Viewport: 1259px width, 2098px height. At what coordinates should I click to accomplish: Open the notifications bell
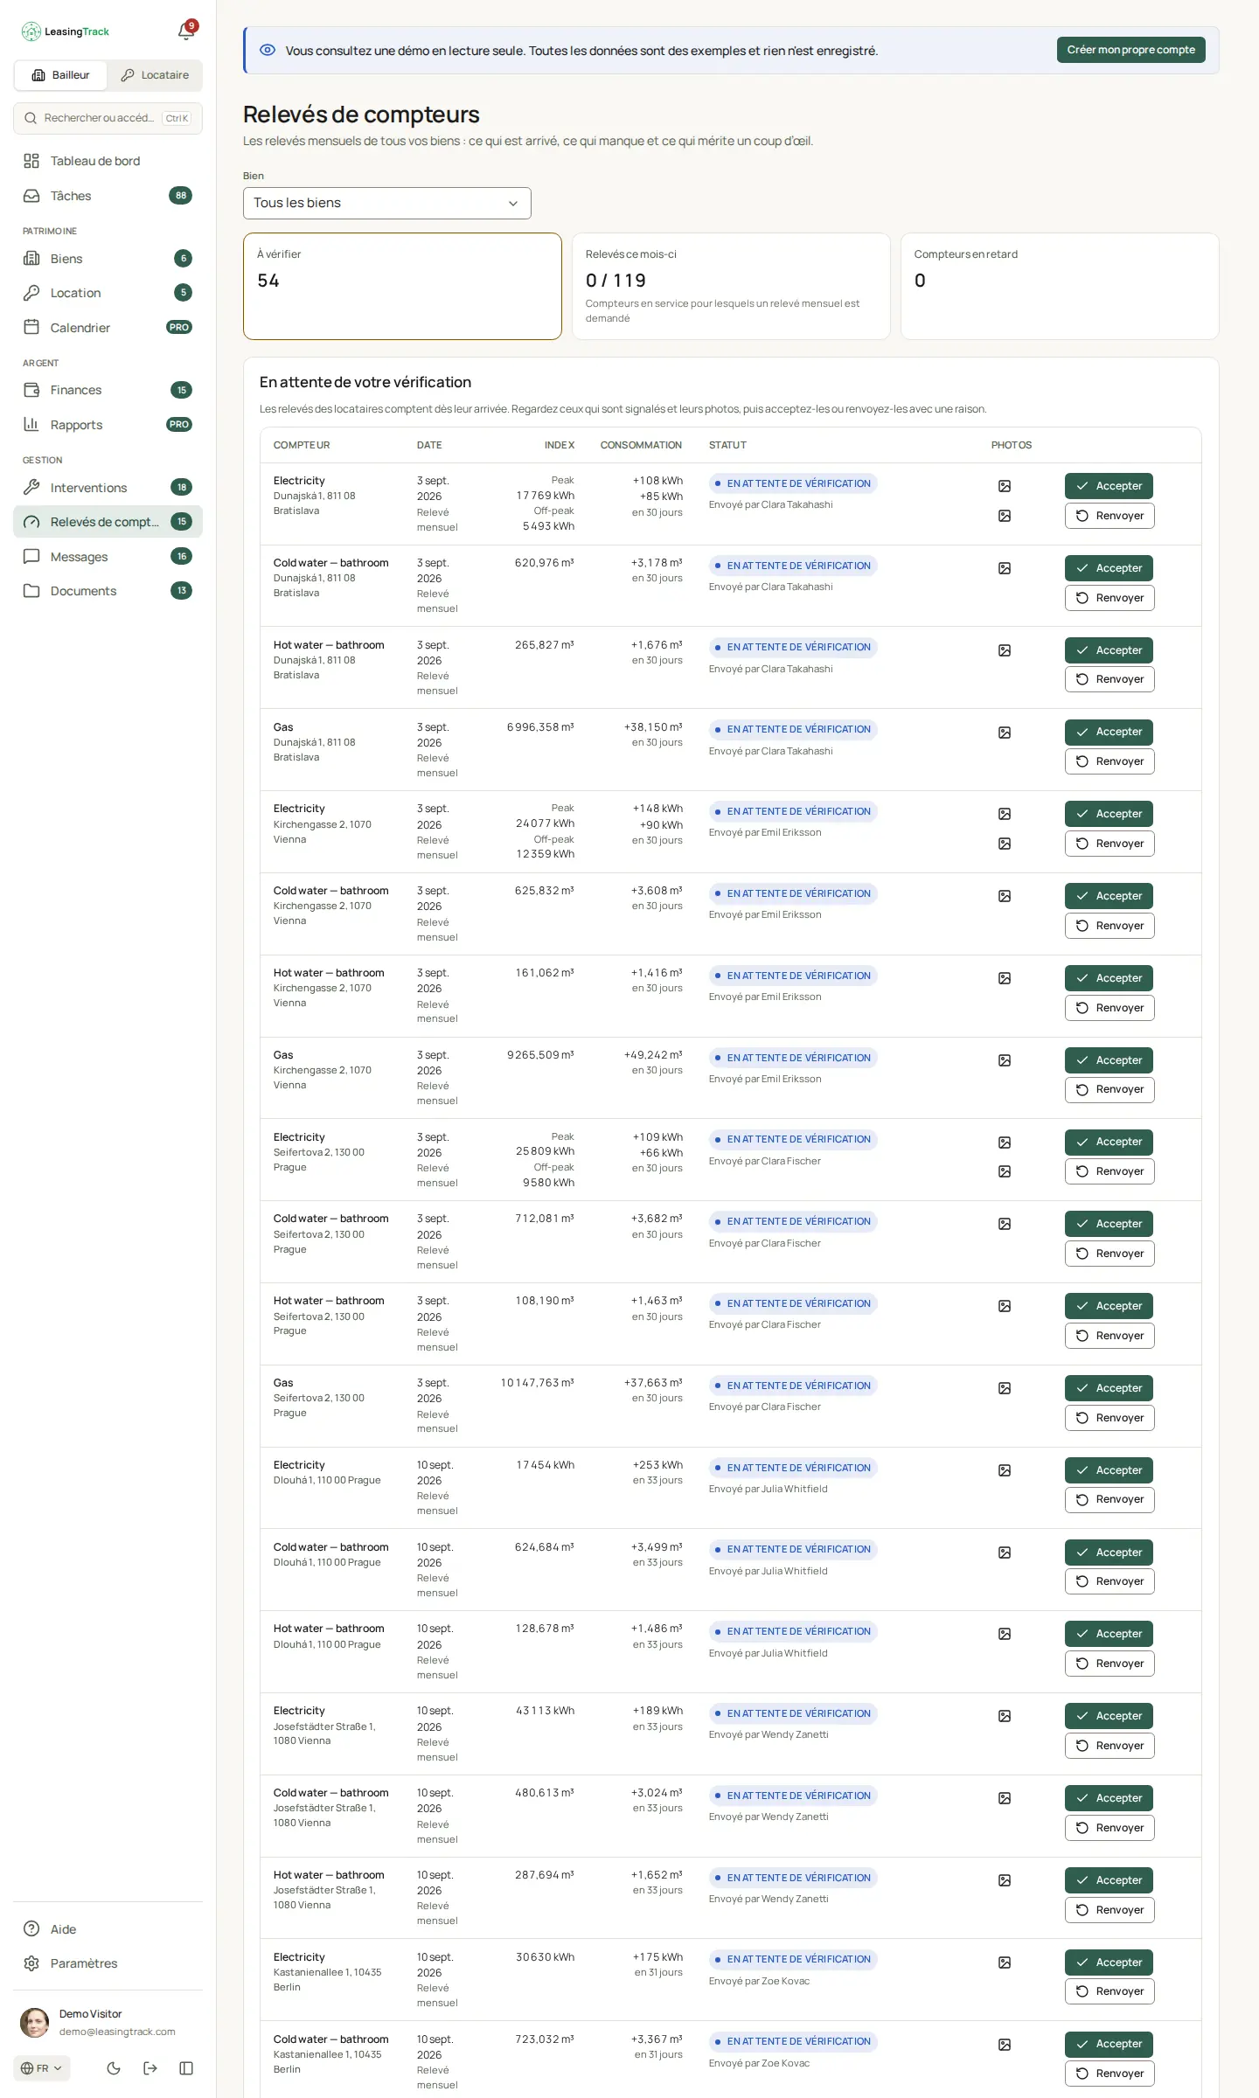pos(186,31)
